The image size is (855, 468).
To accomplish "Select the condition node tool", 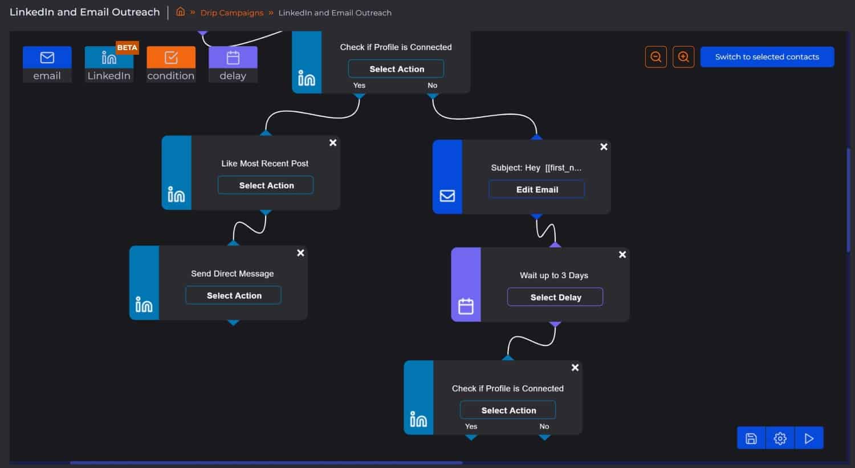I will pyautogui.click(x=171, y=64).
